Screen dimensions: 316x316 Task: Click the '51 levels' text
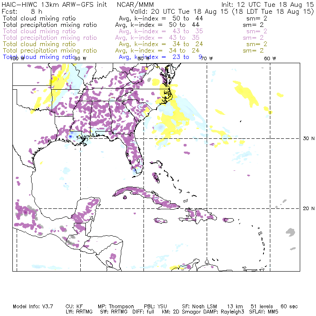[262, 307]
